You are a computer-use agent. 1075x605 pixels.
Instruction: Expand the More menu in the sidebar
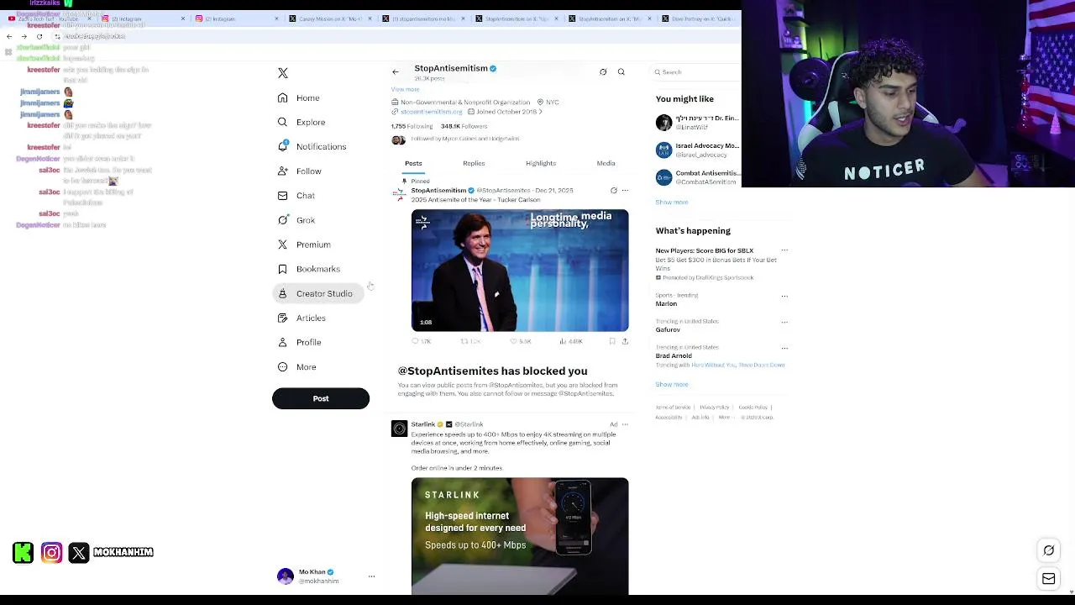point(297,367)
